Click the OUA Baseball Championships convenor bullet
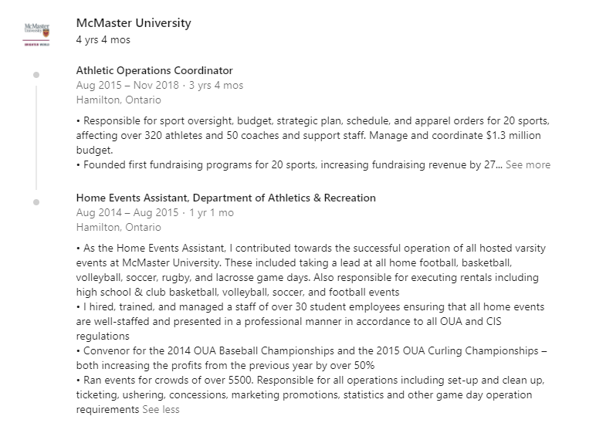 (311, 358)
